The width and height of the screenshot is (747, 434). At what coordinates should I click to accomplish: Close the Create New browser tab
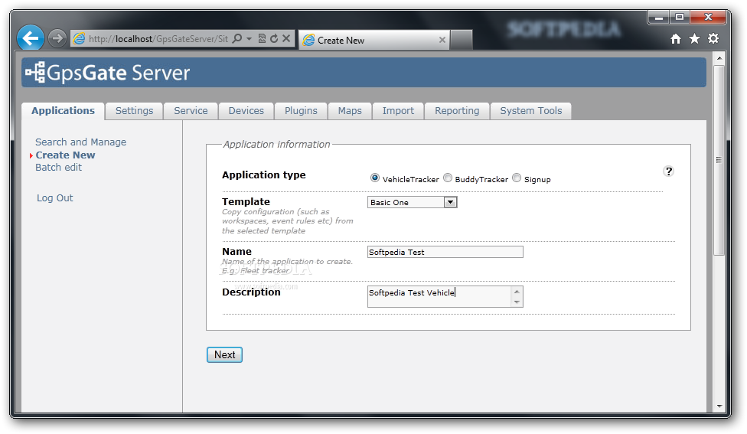442,40
